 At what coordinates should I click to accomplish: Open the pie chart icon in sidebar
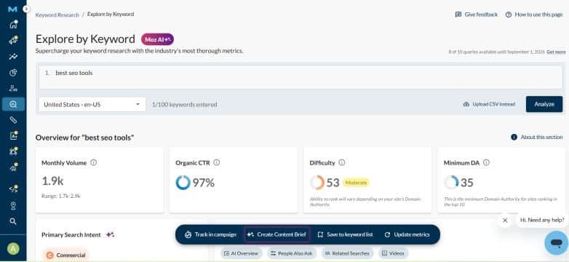tap(13, 73)
